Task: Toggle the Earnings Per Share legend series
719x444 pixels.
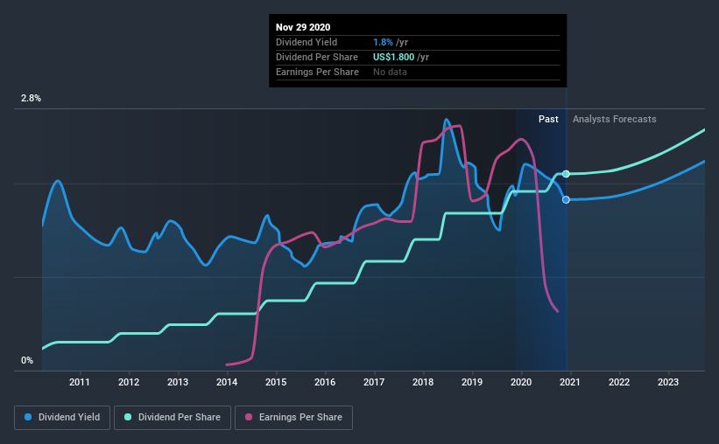Action: [294, 418]
